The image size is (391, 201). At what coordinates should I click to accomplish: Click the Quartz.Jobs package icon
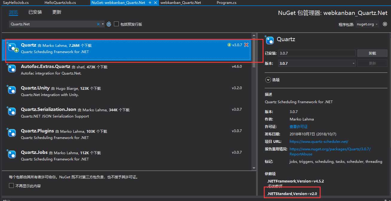(x=12, y=155)
